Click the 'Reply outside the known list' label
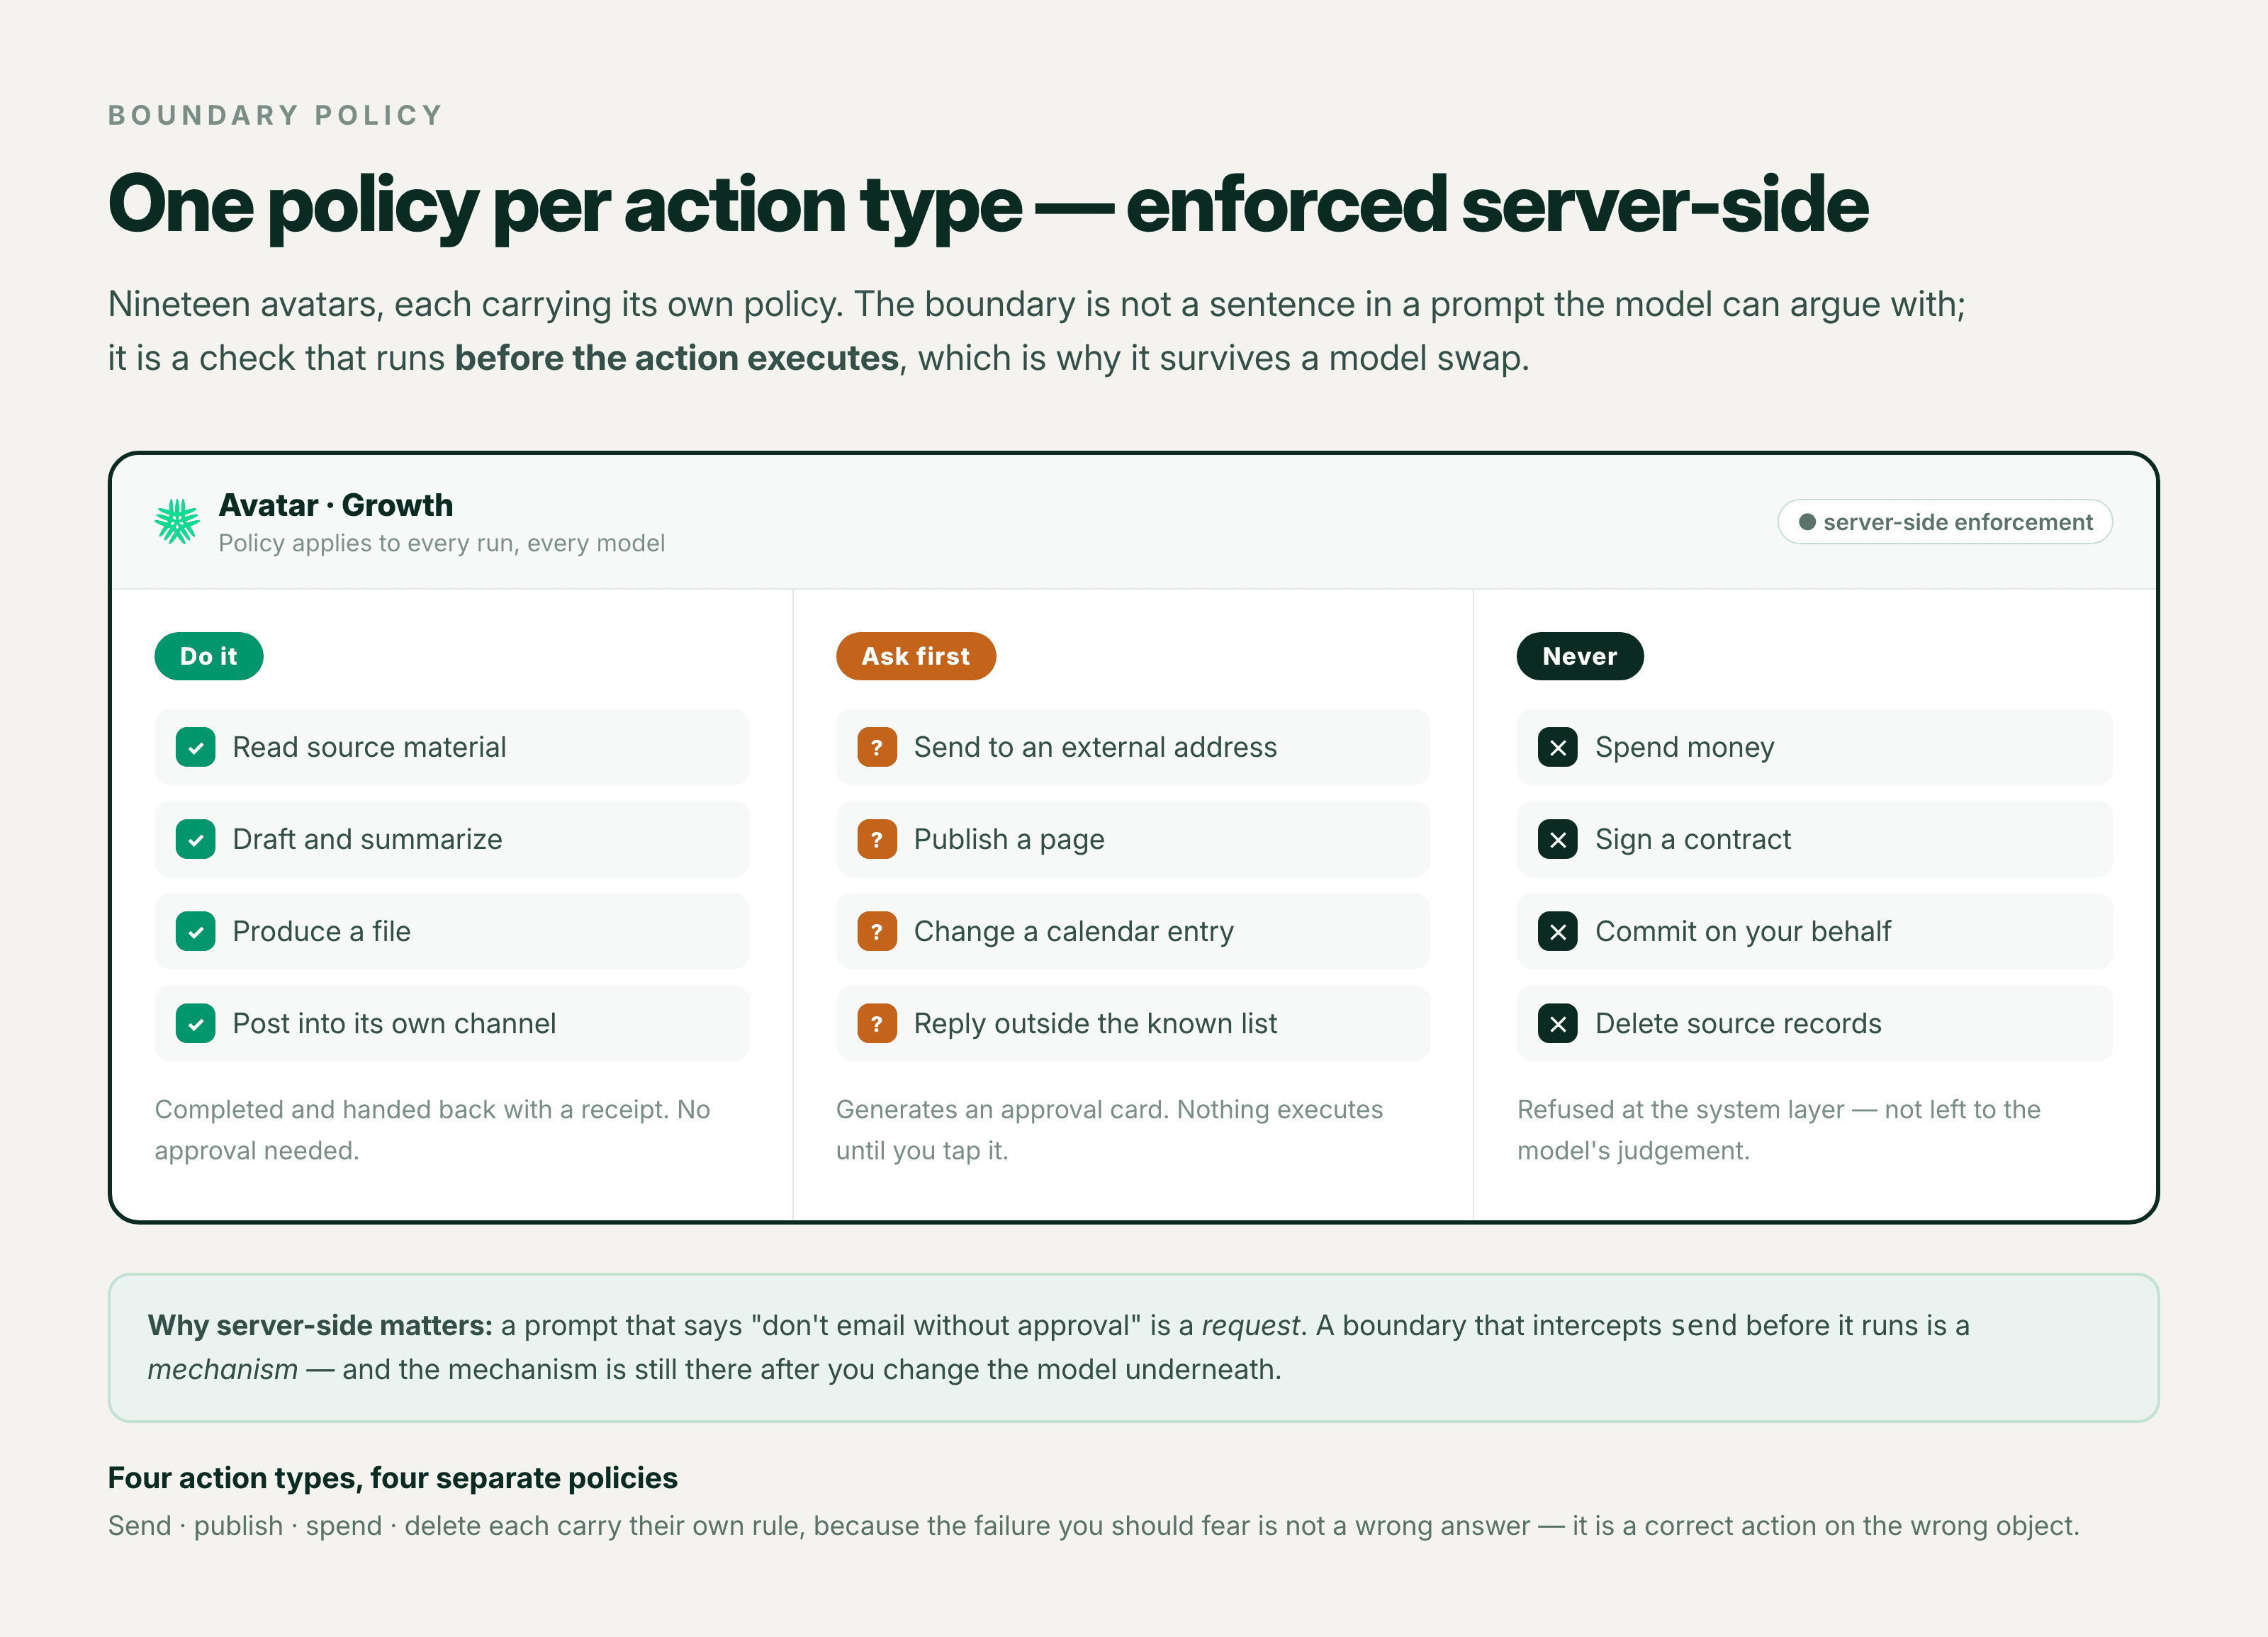2268x1637 pixels. (x=1095, y=1023)
